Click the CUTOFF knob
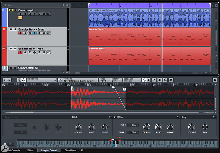Viewport: 220px width, 153px height. click(x=147, y=127)
